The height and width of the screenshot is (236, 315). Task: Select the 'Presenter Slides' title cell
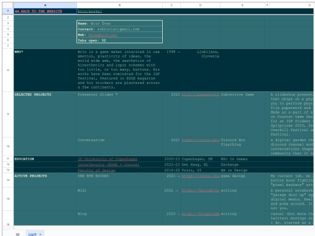(x=120, y=114)
